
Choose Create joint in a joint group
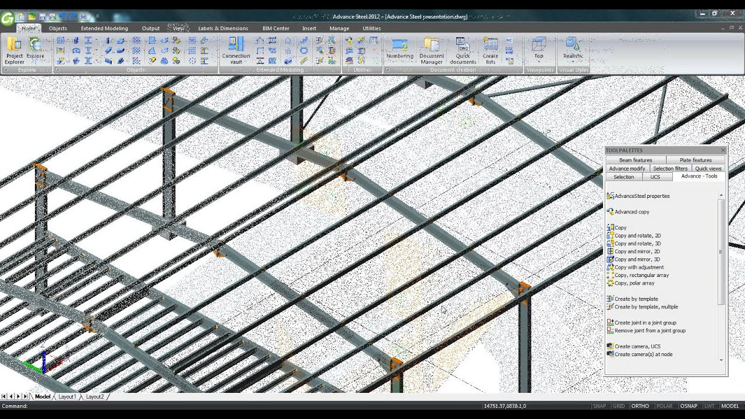(x=646, y=322)
